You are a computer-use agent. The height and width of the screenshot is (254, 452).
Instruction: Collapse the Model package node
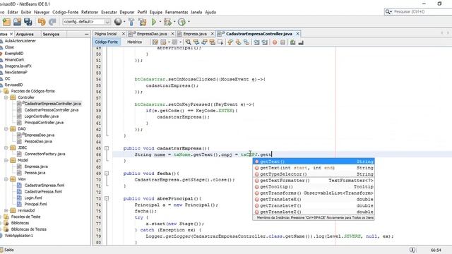6,160
